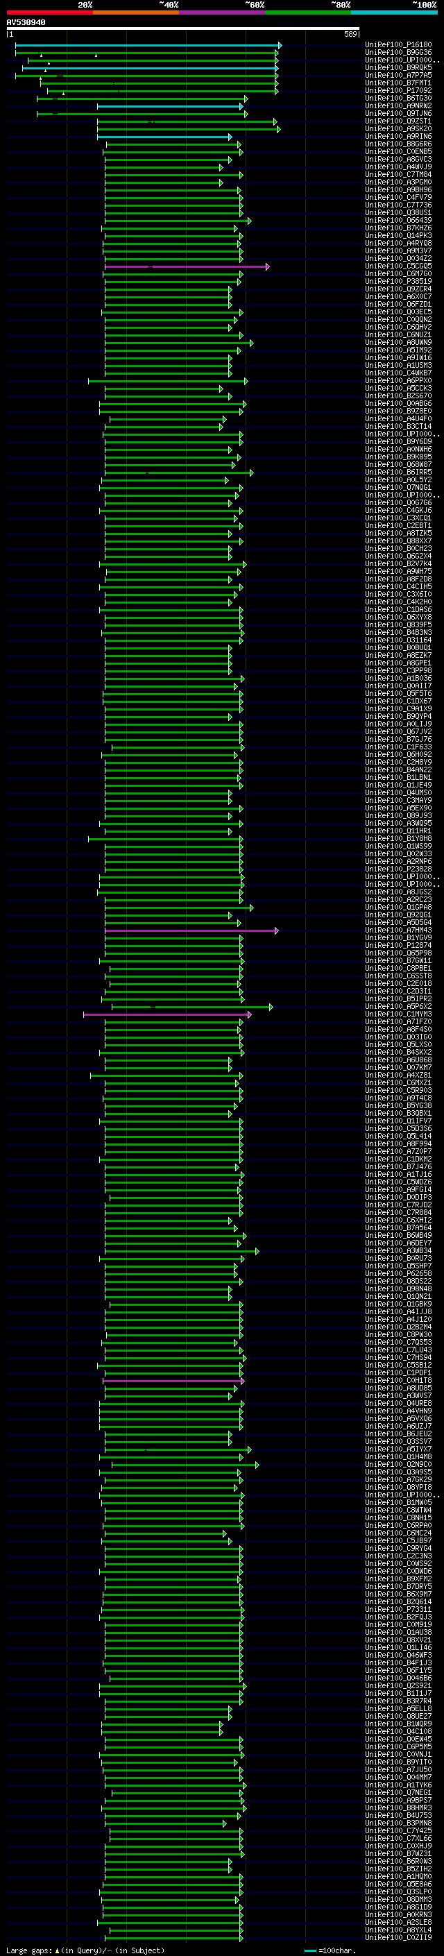Select hit UniRef100_B7KHZ6

tap(398, 228)
